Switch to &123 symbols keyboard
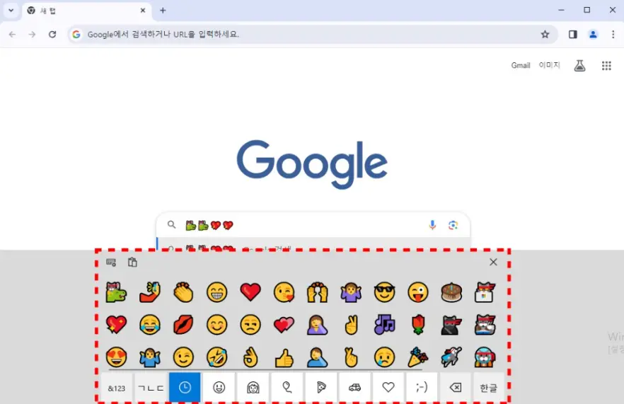This screenshot has height=404, width=624. click(117, 388)
